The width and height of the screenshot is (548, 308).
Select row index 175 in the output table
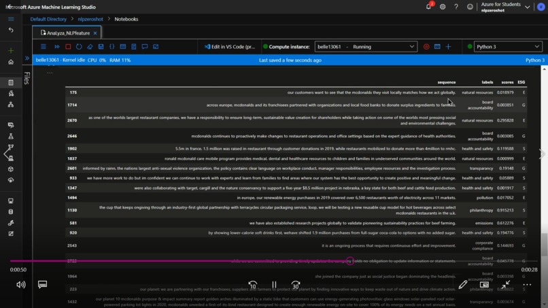coord(73,92)
